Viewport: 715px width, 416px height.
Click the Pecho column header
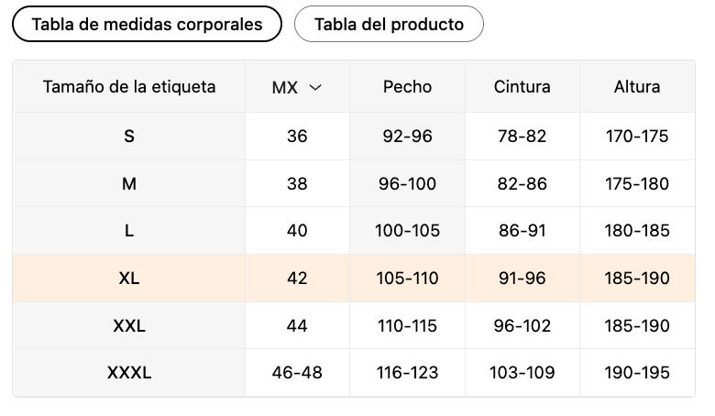coord(407,87)
